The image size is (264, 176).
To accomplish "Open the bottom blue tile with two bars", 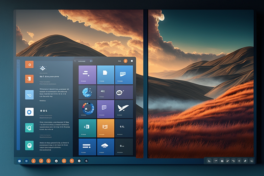I will pos(87,147).
